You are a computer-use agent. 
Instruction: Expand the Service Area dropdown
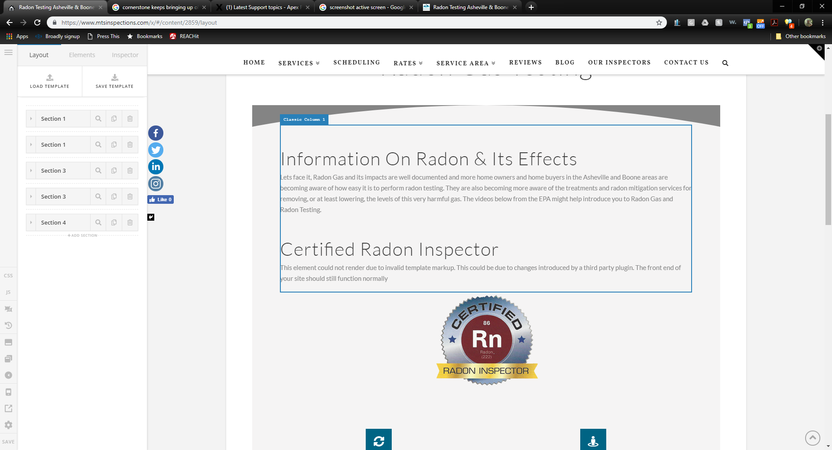coord(465,63)
